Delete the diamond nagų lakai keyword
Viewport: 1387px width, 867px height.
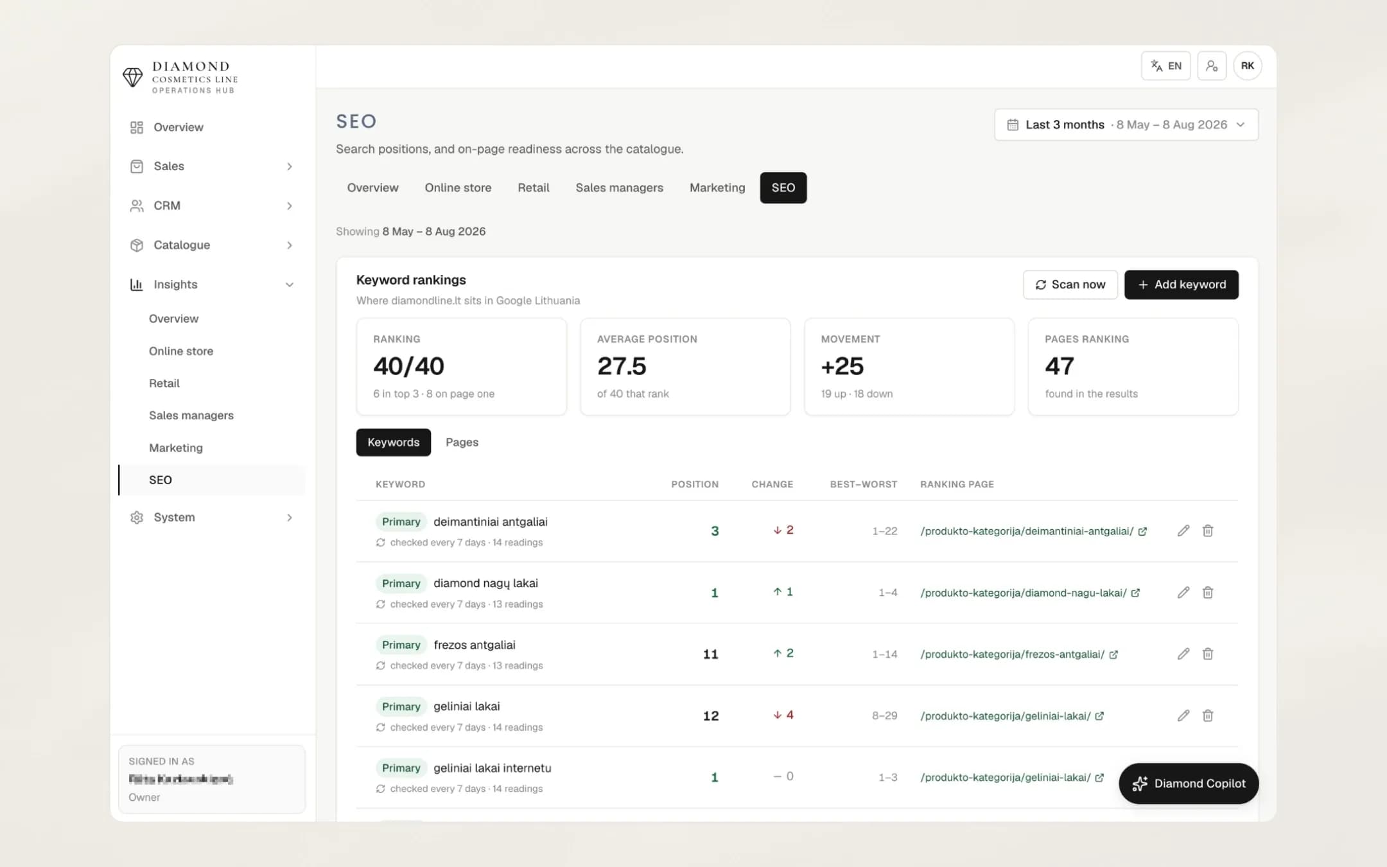1208,592
